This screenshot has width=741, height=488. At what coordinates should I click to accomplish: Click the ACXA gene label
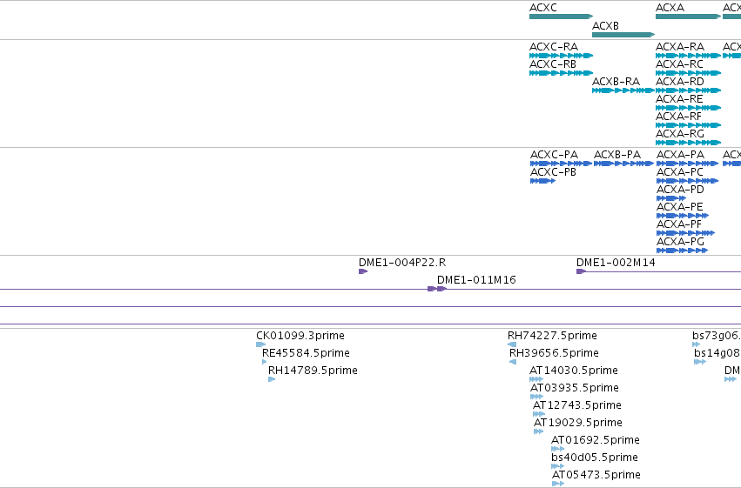(x=670, y=8)
